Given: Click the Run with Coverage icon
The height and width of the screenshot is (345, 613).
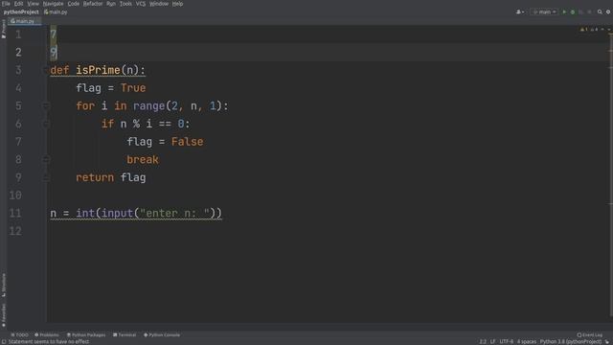Looking at the screenshot, I should tap(581, 12).
